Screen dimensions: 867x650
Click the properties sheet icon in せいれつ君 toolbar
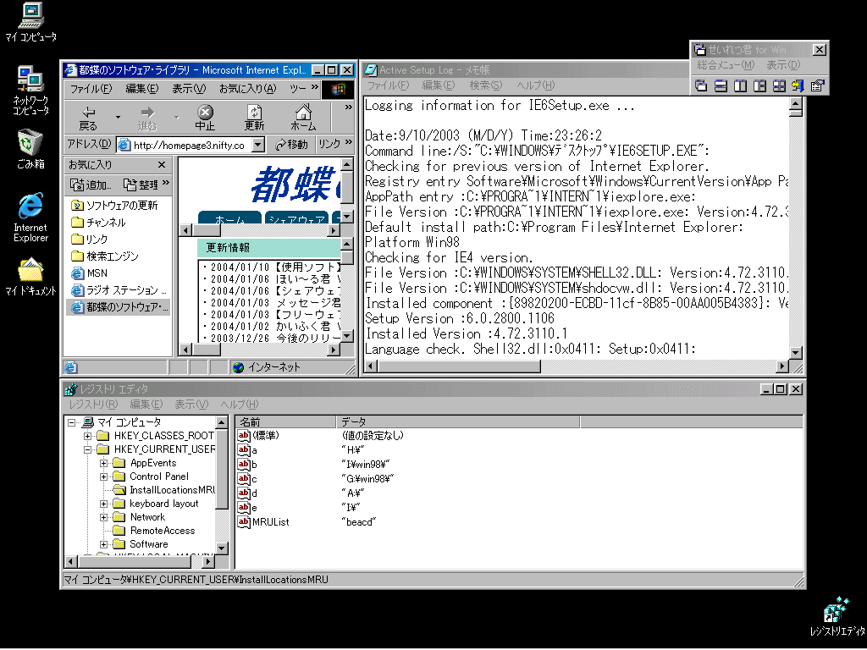(x=817, y=85)
